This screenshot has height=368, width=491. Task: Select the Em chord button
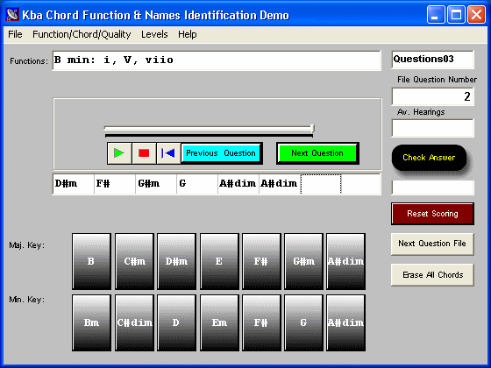tap(219, 322)
